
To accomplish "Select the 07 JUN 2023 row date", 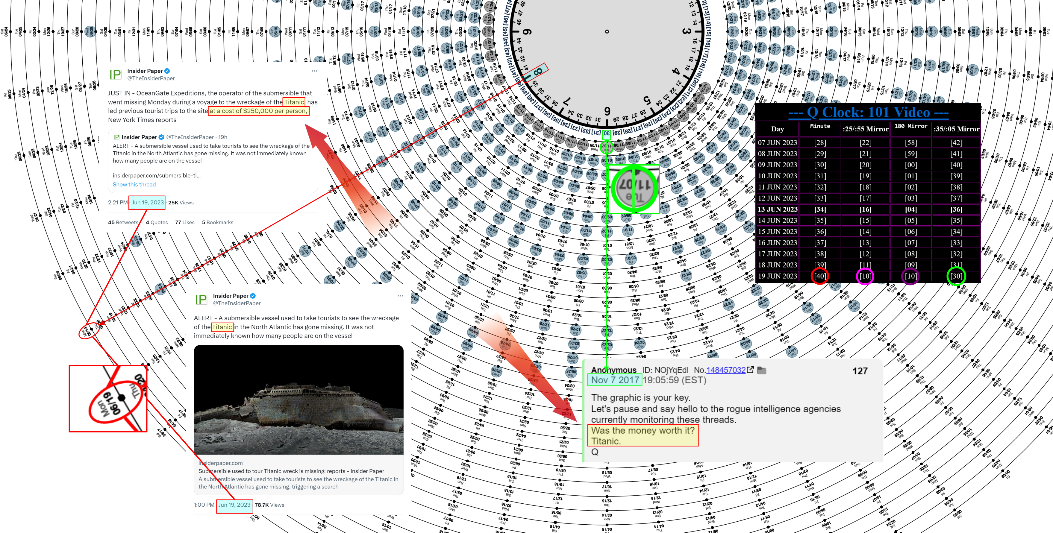I will [x=778, y=143].
